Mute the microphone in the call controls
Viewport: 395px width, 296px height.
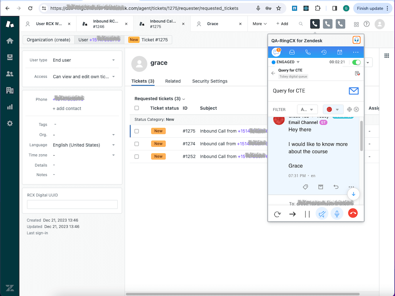point(337,214)
